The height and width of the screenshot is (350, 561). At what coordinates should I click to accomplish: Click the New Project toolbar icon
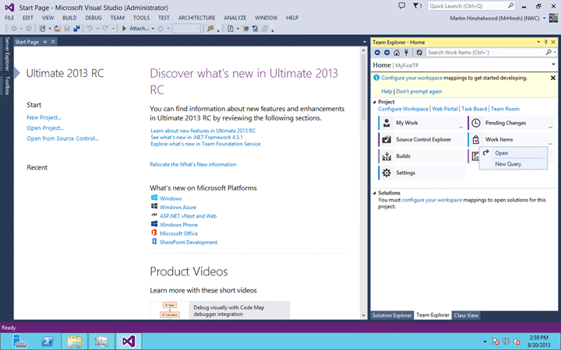click(x=43, y=29)
